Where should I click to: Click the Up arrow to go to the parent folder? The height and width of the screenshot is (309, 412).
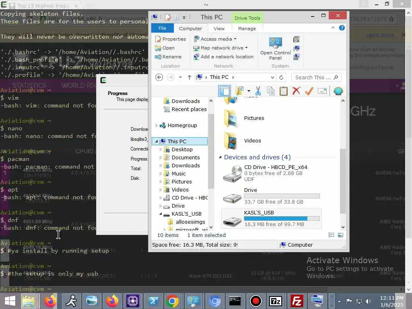click(189, 77)
